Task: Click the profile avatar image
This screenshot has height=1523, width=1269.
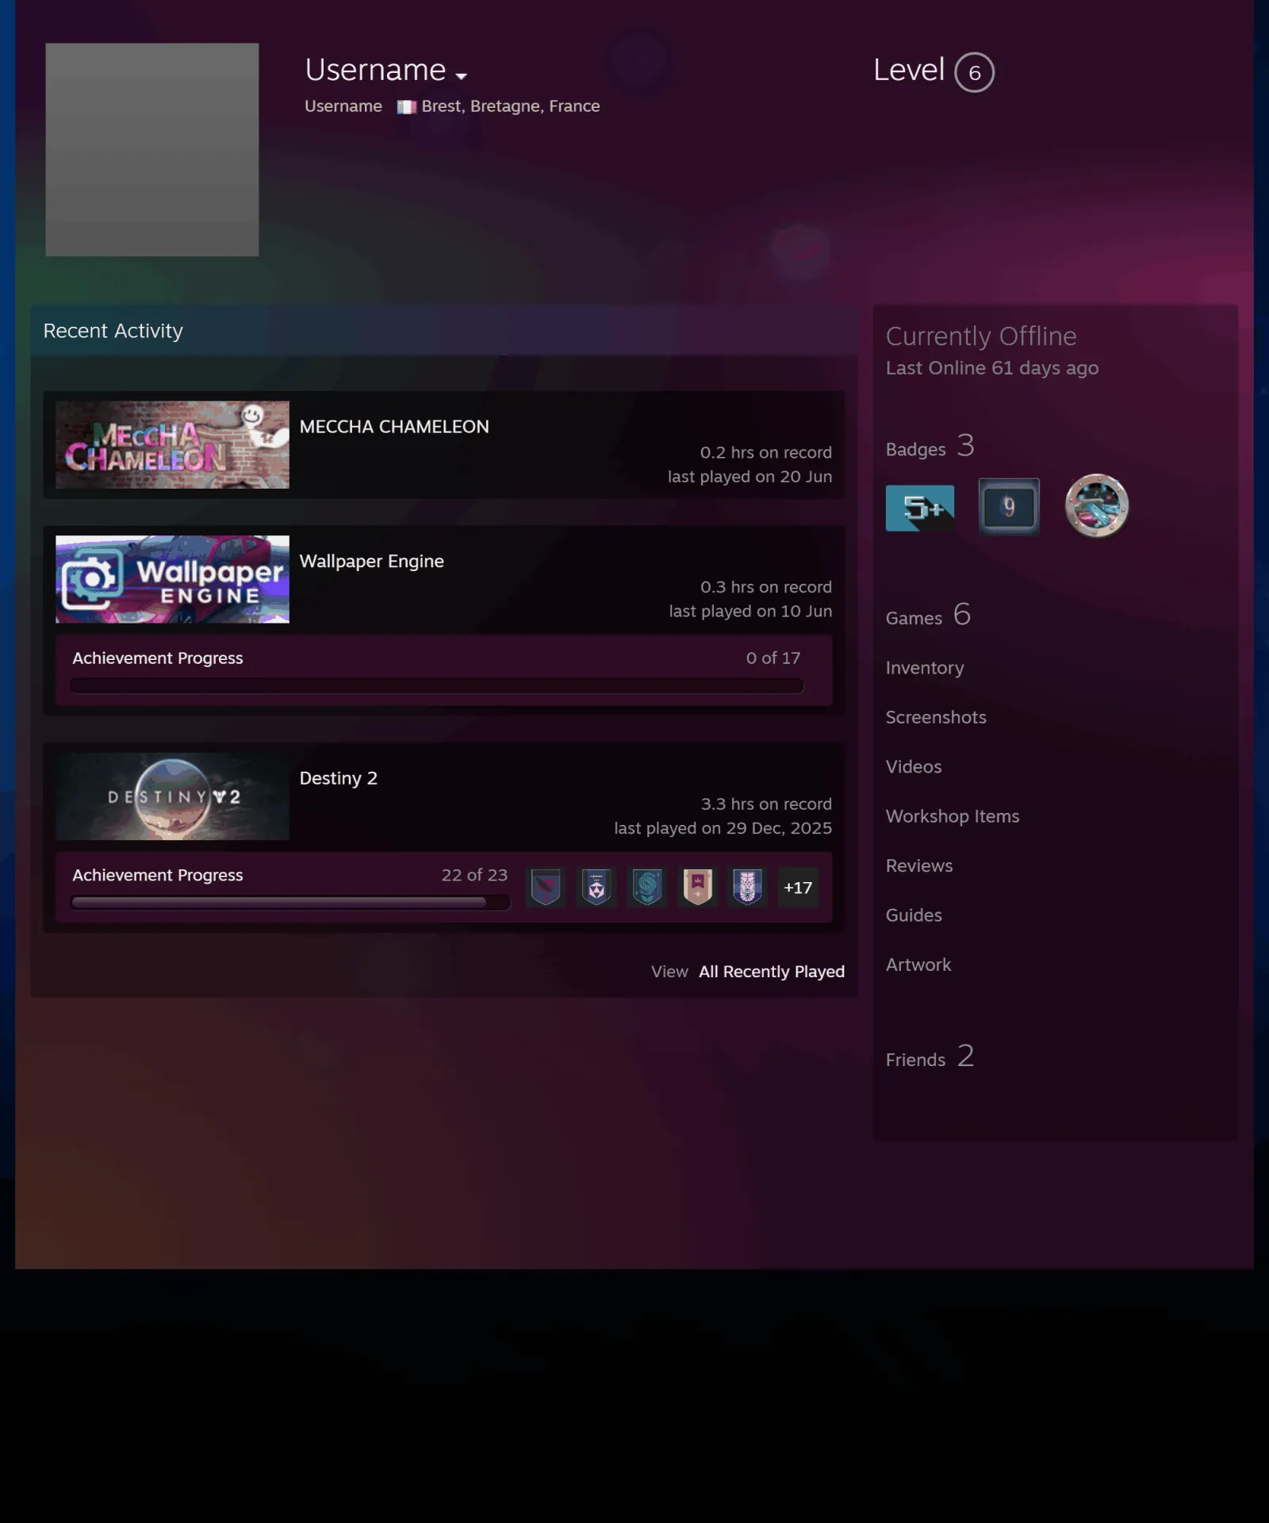Action: (152, 150)
